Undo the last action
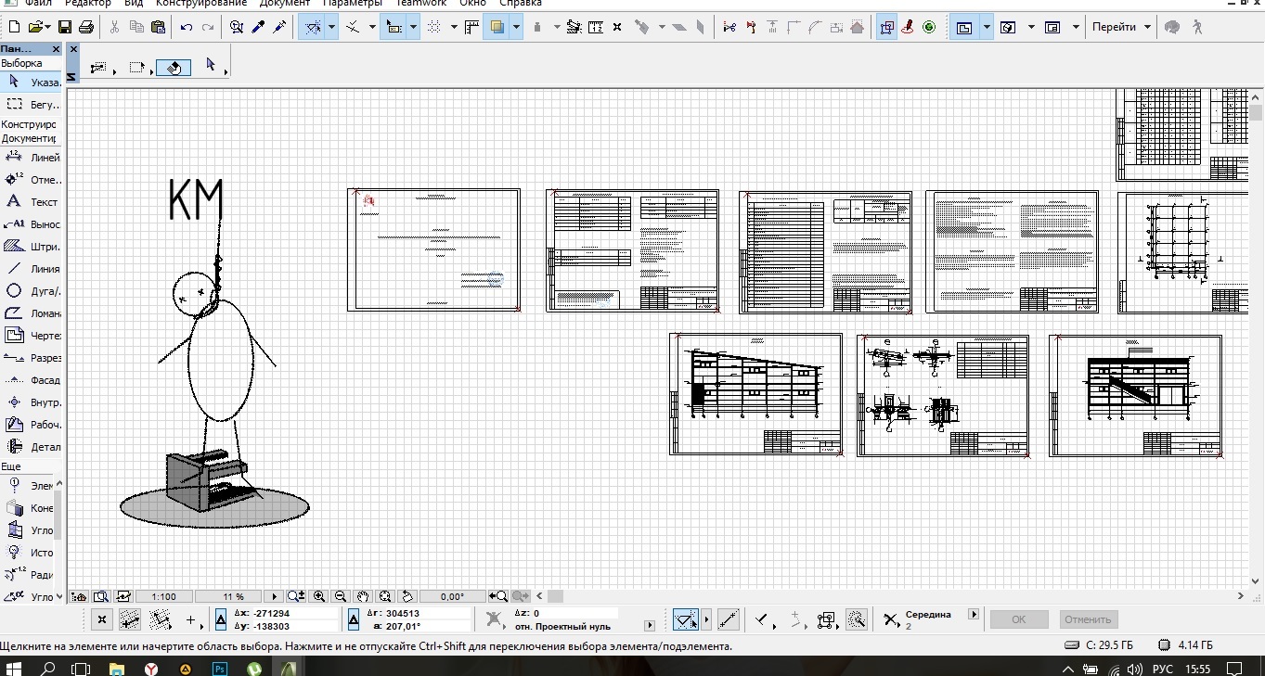 [x=187, y=28]
